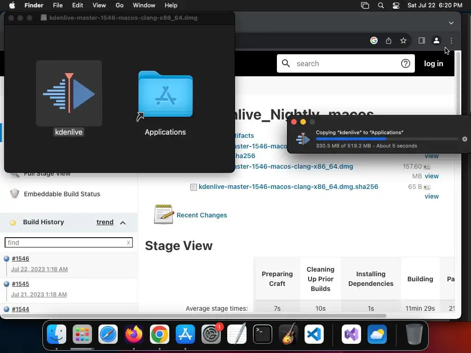
Task: Cancel the kdenlive copy operation
Action: [x=465, y=139]
